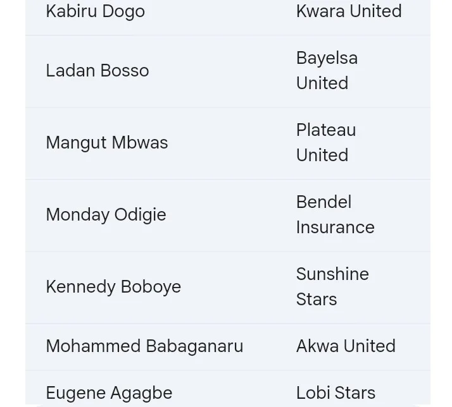Click the word Insurance below Bendel
The width and height of the screenshot is (452, 407).
[335, 228]
